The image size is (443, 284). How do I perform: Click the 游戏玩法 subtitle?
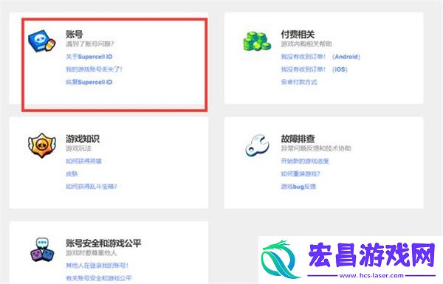click(78, 148)
